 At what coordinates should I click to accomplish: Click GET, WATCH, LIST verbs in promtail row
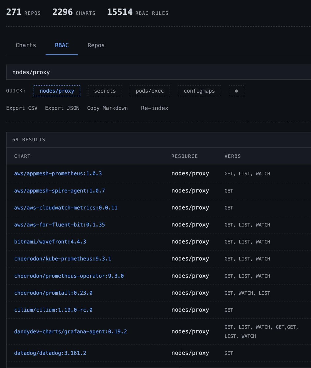click(x=247, y=293)
